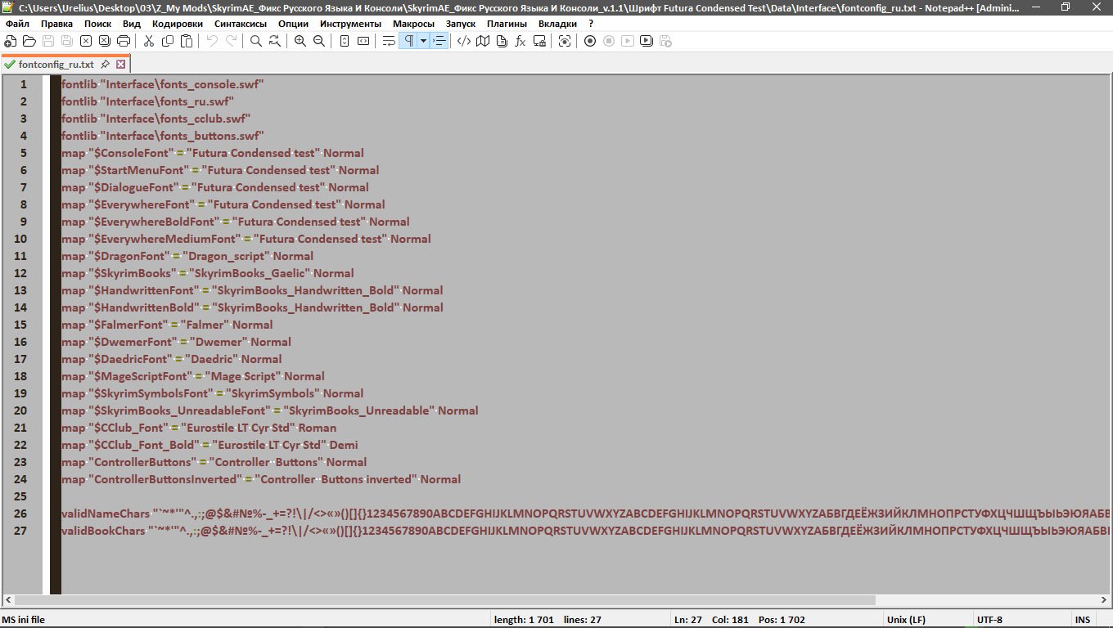Click the $CClub_Font_Bold mapping line
Image resolution: width=1113 pixels, height=628 pixels.
pos(210,445)
